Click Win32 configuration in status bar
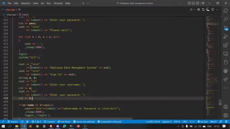This screenshot has width=230, height=129. pyautogui.click(x=213, y=122)
